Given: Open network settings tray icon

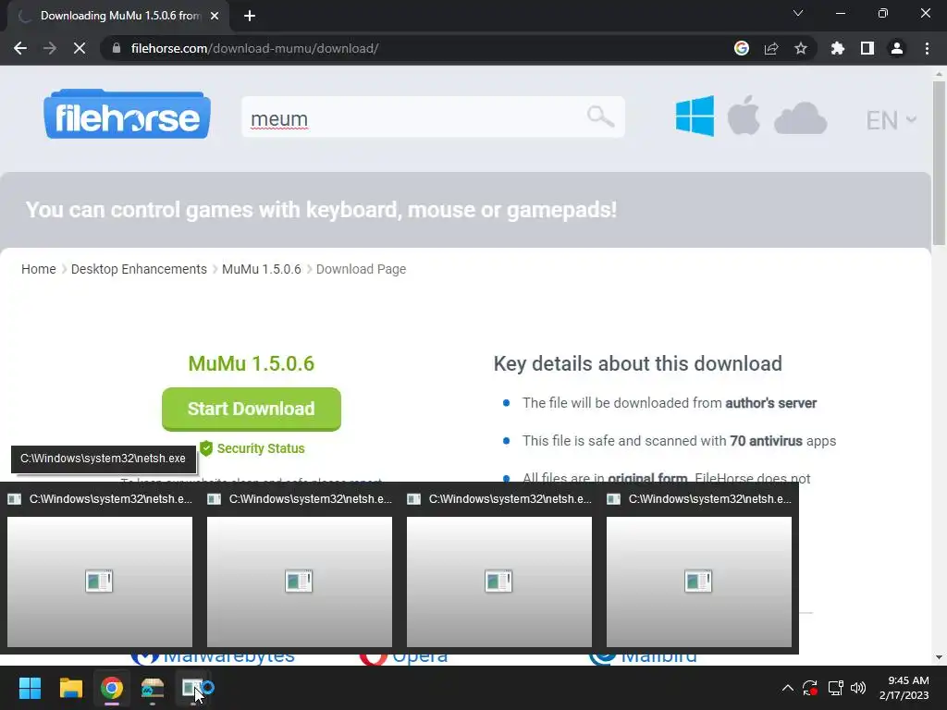Looking at the screenshot, I should pyautogui.click(x=835, y=688).
